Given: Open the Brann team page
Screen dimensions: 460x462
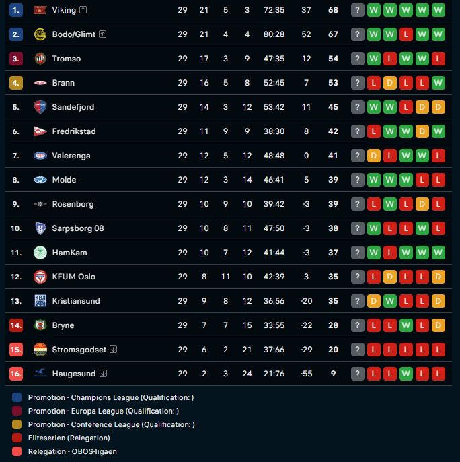Looking at the screenshot, I should coord(63,83).
